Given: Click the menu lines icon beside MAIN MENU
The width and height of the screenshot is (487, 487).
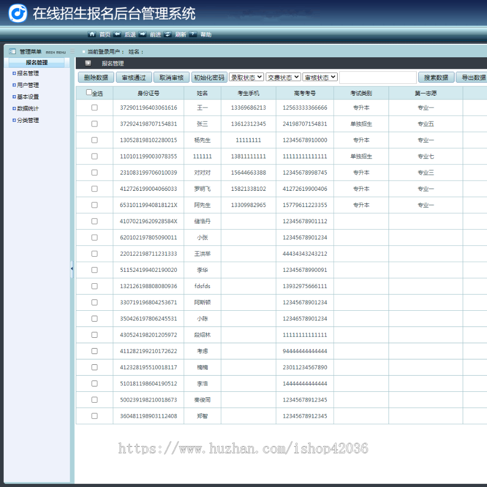Looking at the screenshot, I should (73, 51).
